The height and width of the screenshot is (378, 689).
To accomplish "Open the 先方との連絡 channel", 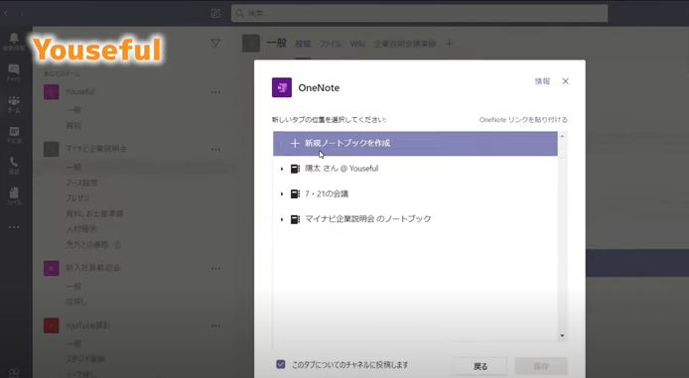I will pos(87,244).
